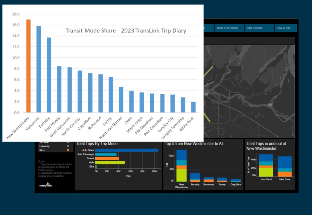Select the Transit bar in Trip Mode chart
Viewport: 312px width, 215px height.
(x=107, y=159)
